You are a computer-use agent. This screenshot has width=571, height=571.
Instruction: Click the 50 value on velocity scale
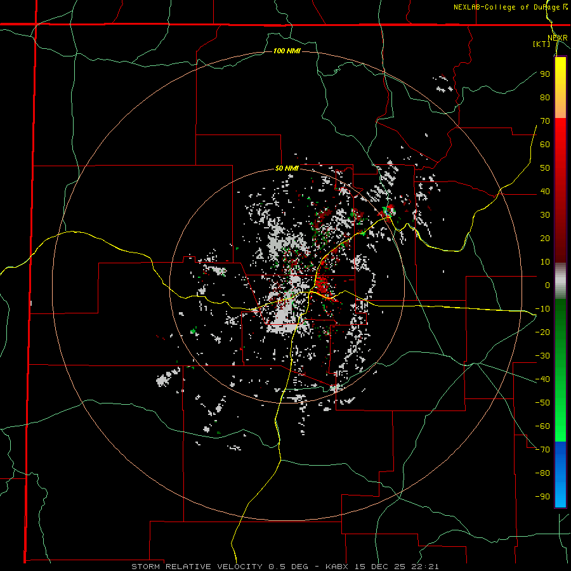[x=545, y=168]
